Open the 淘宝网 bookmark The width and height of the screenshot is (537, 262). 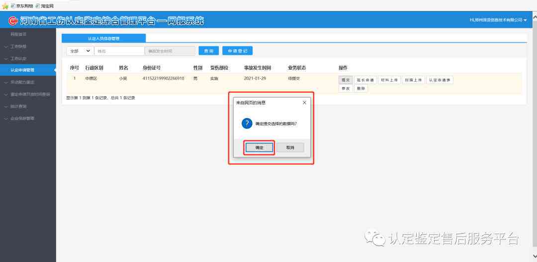(45, 6)
